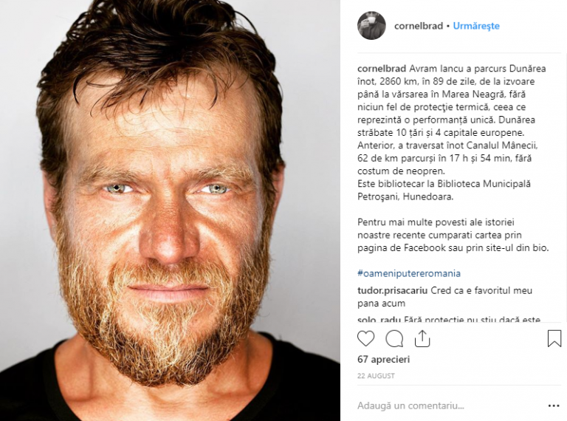Open post date 22 AUGUST
This screenshot has width=567, height=421.
[376, 376]
